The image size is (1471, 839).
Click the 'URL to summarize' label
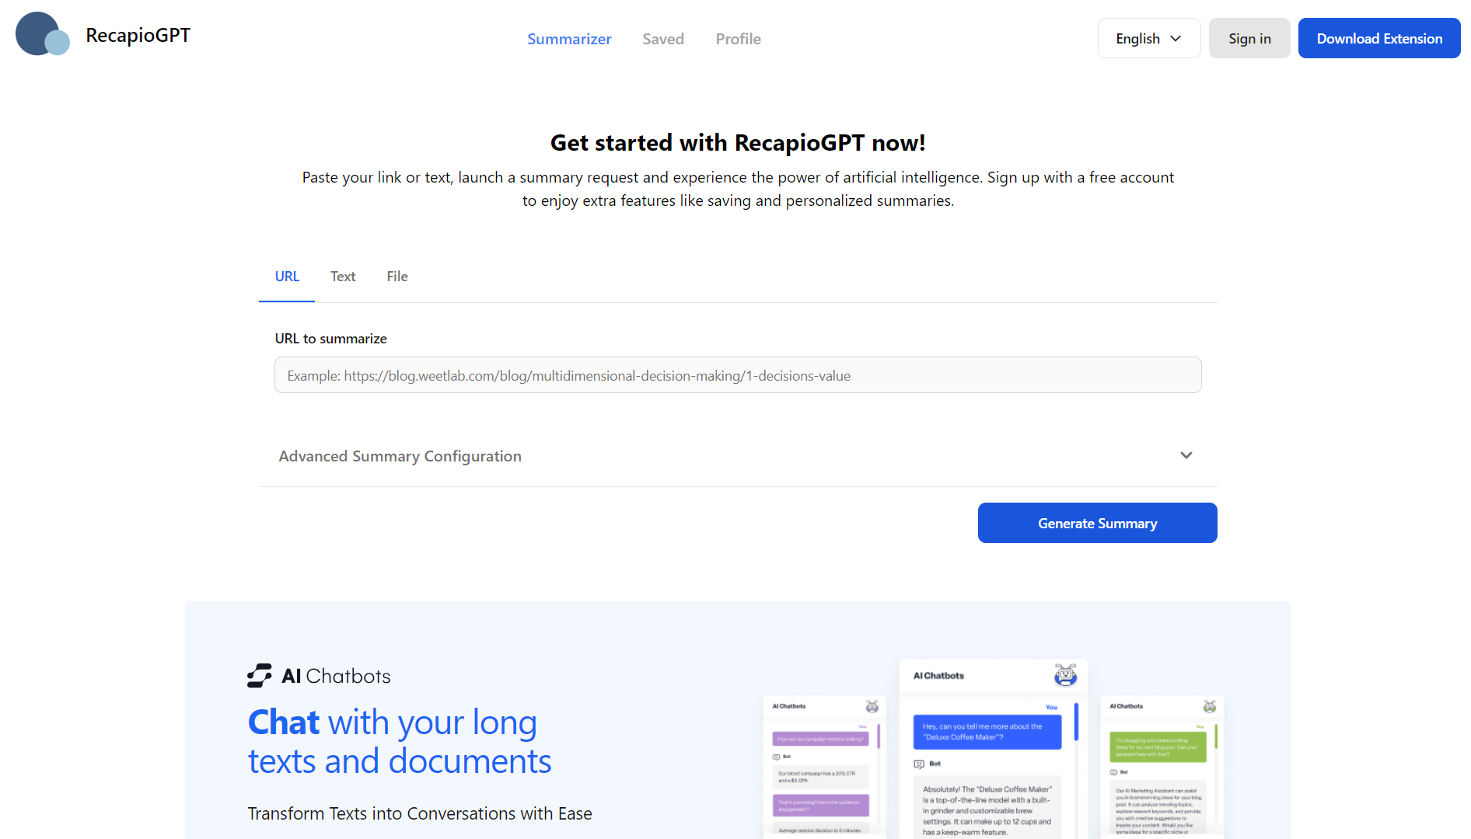pyautogui.click(x=330, y=339)
